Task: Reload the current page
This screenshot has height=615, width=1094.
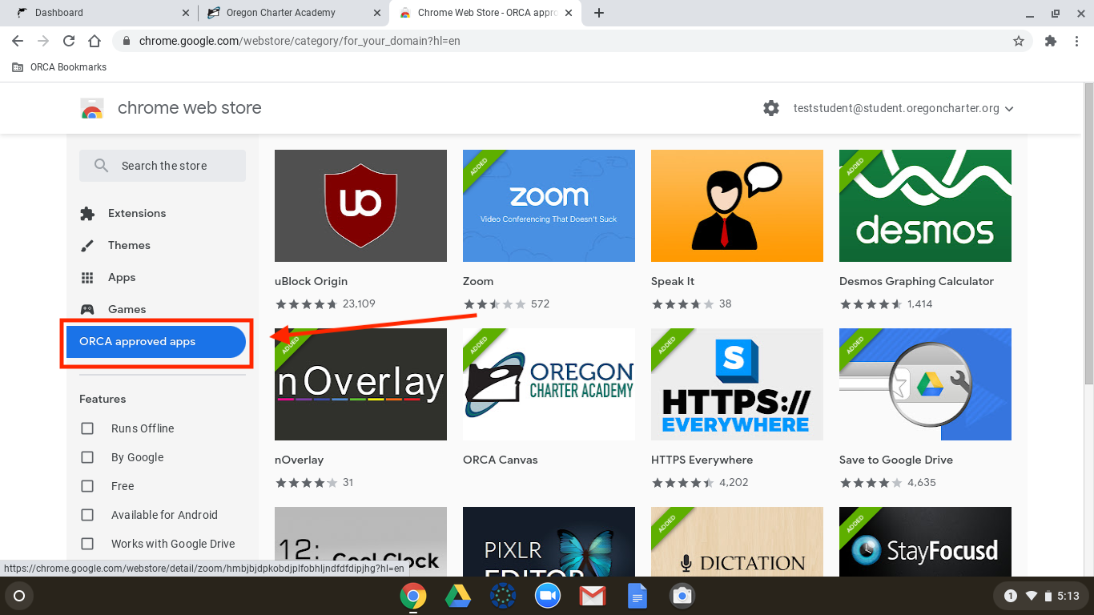Action: point(69,41)
